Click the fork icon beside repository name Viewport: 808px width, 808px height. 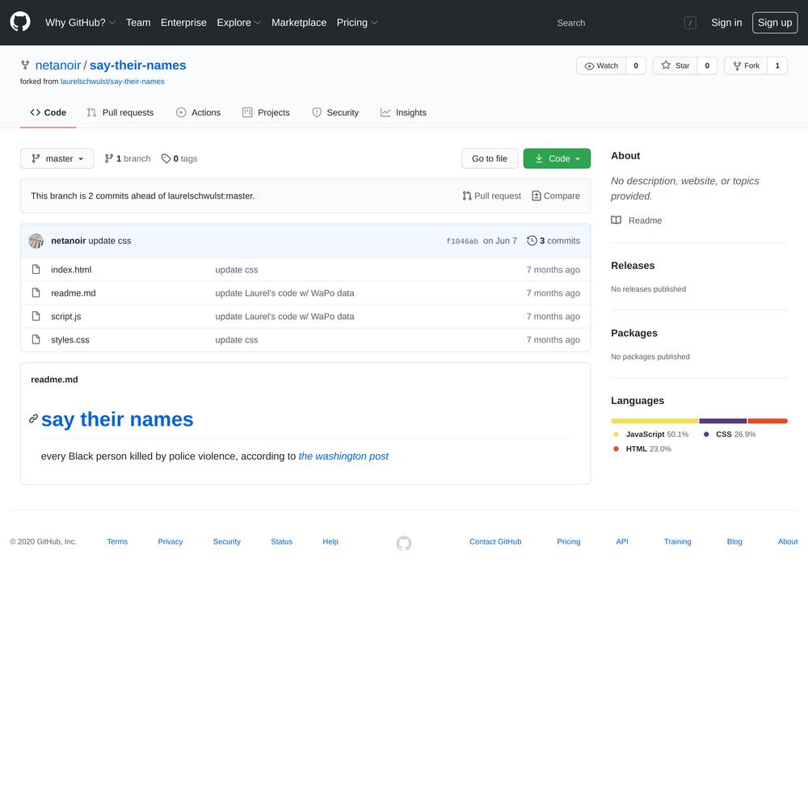[25, 65]
